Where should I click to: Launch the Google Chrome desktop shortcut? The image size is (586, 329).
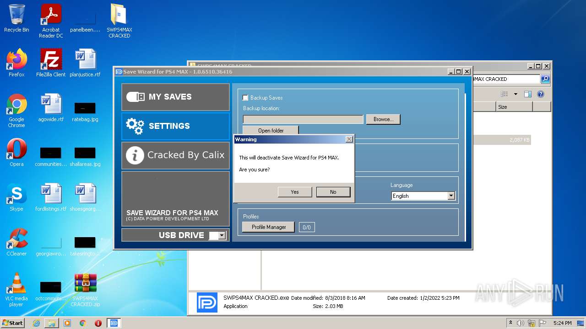(16, 111)
